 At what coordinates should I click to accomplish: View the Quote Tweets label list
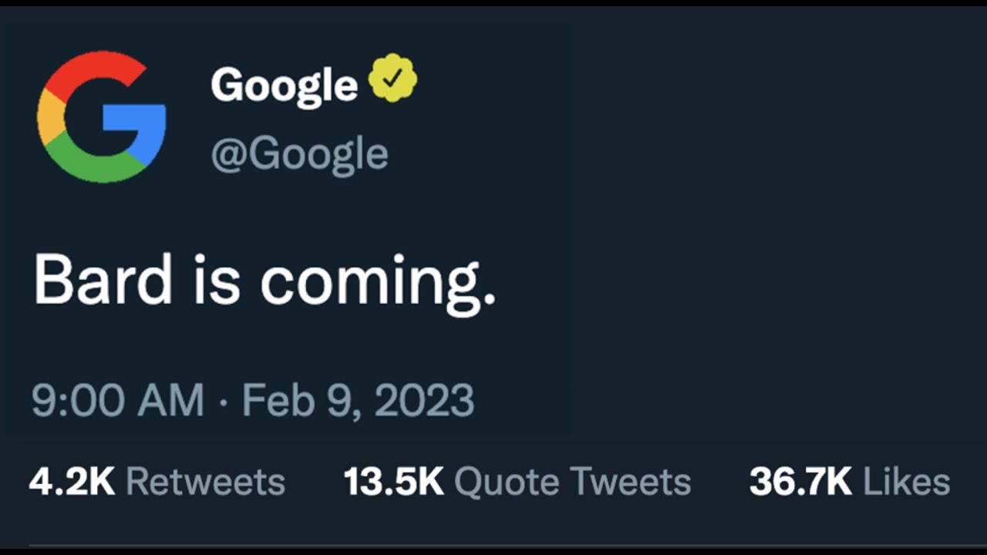click(572, 482)
